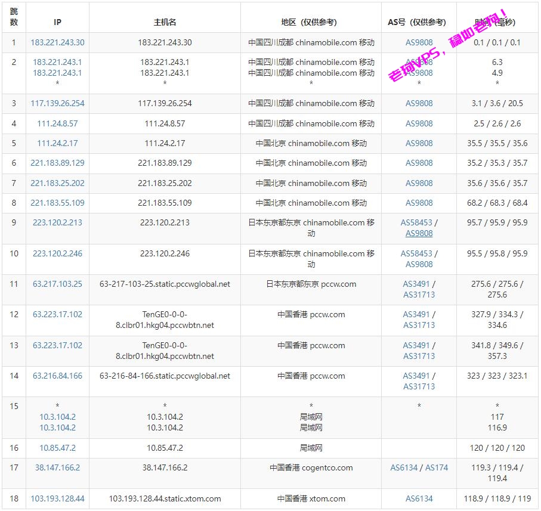
Task: Open AS6134 link in hop 17 row
Action: 404,467
